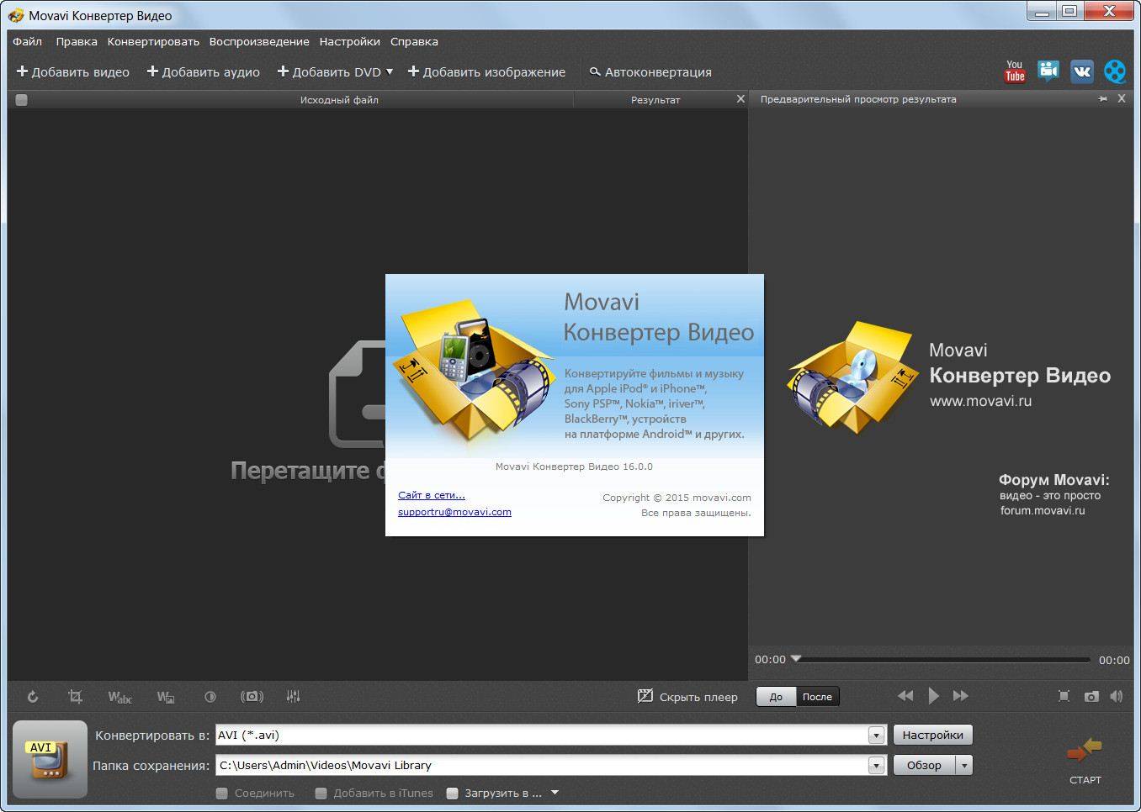Expand the Папка сохранения path dropdown
The image size is (1141, 812).
(876, 766)
